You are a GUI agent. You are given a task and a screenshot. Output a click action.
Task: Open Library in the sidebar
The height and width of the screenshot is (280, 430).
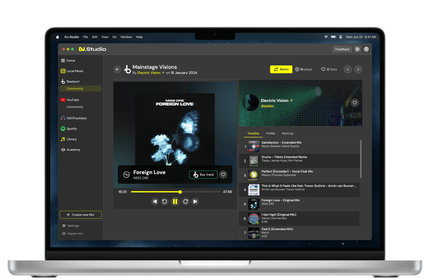[69, 139]
